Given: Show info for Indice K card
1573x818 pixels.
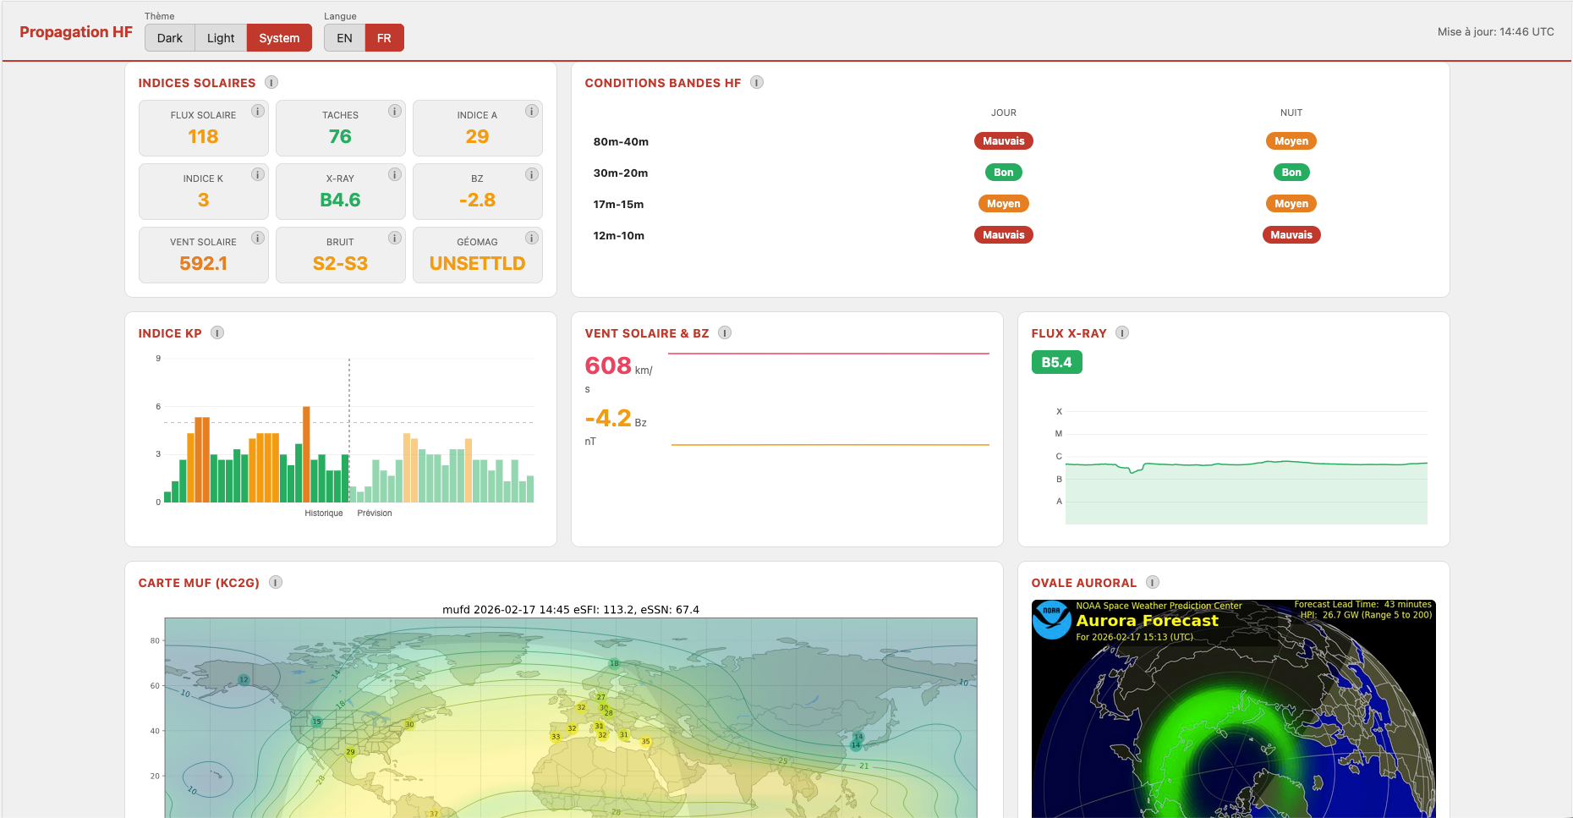Looking at the screenshot, I should 258,174.
